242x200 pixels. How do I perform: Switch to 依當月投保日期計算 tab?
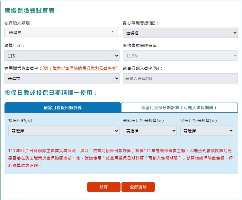(179, 108)
